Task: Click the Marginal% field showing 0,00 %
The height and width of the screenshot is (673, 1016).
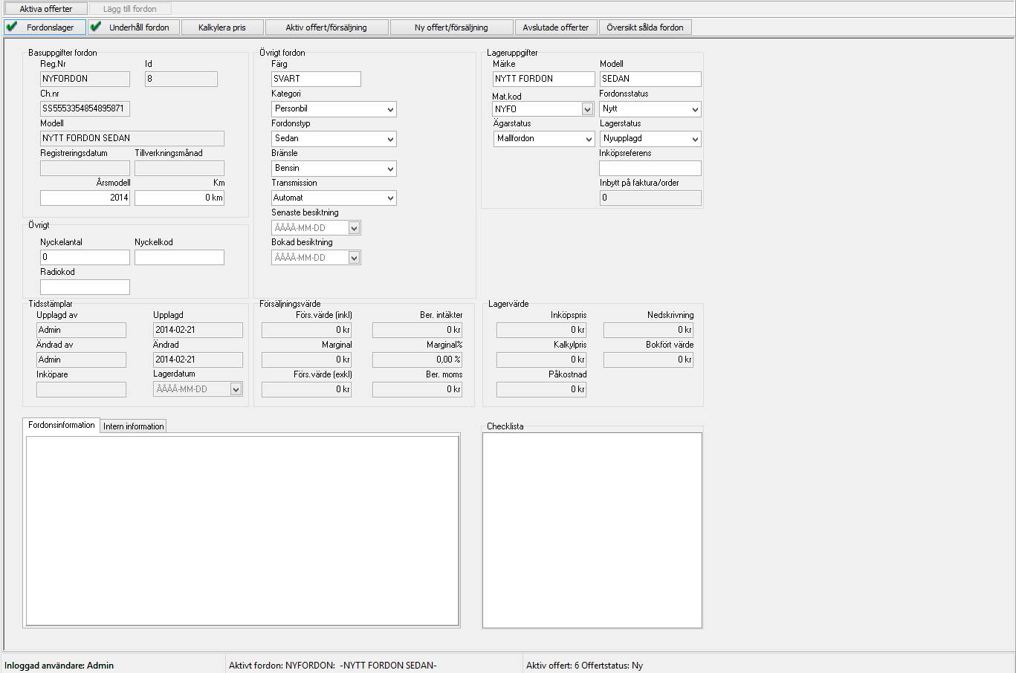Action: pos(417,360)
